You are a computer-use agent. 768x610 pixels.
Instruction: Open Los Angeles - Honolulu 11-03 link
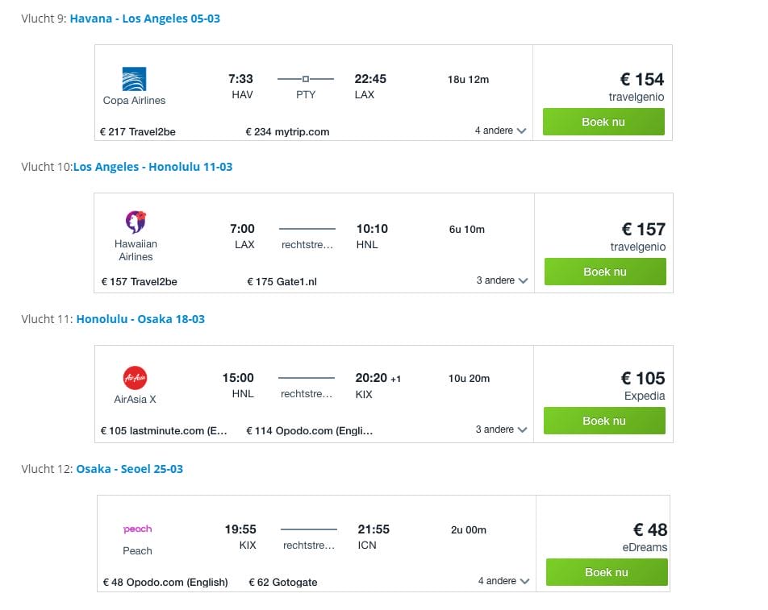[x=152, y=167]
